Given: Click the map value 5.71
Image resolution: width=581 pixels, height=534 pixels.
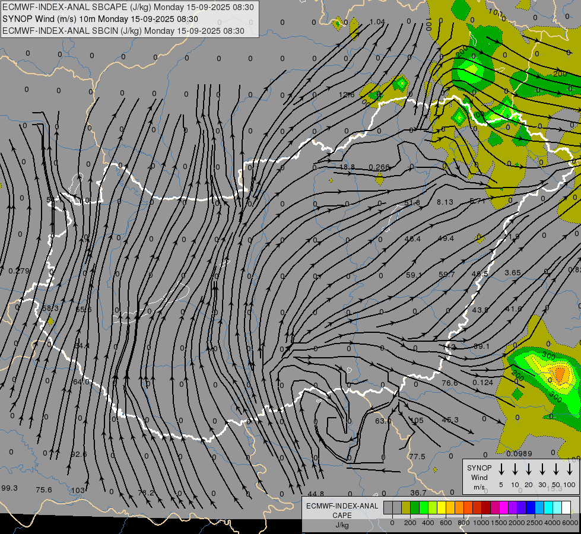Looking at the screenshot, I should (477, 201).
